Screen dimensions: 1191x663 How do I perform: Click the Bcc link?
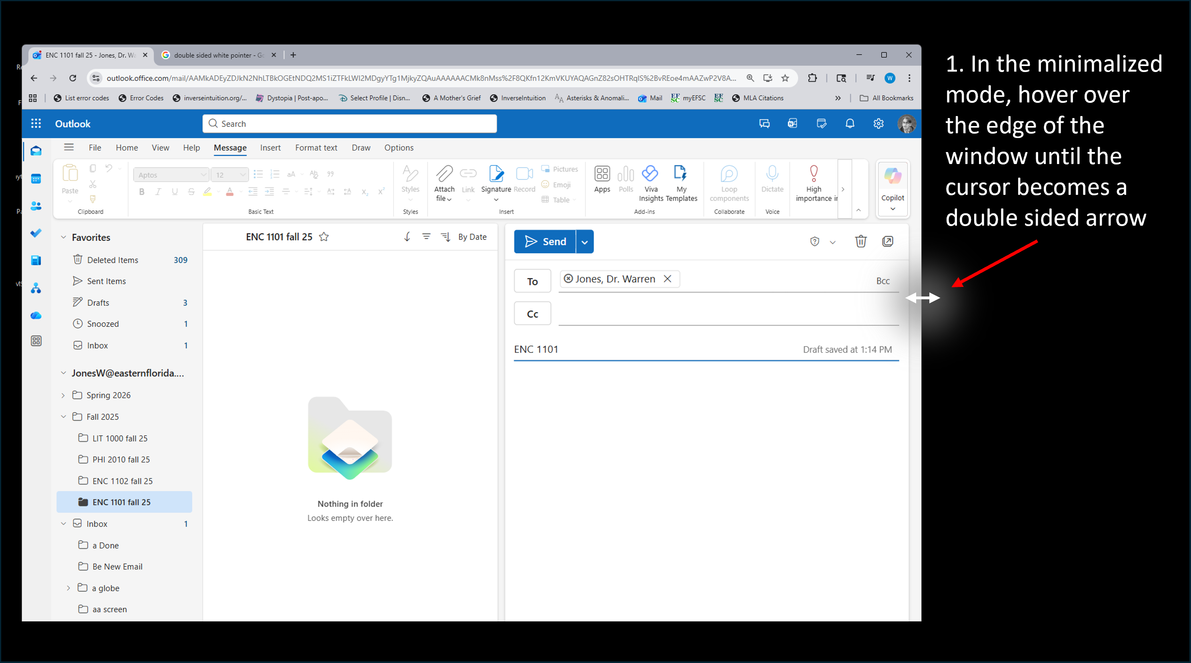click(883, 280)
